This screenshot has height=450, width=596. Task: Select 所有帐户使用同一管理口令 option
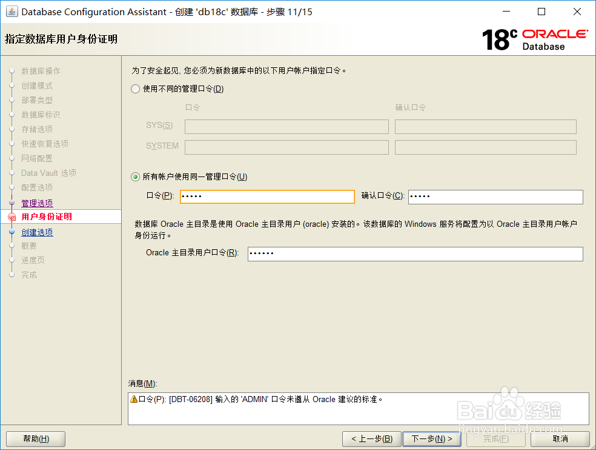click(134, 176)
